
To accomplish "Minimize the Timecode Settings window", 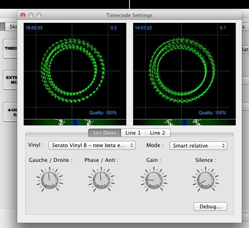I will coord(31,15).
